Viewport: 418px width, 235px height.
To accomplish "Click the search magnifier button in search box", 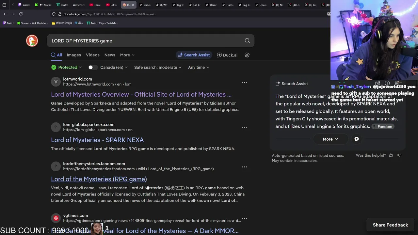I will (247, 40).
